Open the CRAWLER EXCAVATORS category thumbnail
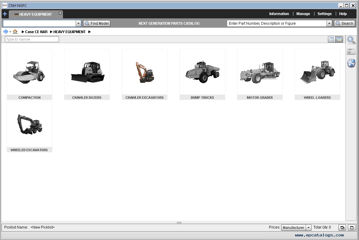Image resolution: width=359 pixels, height=240 pixels. [x=145, y=72]
